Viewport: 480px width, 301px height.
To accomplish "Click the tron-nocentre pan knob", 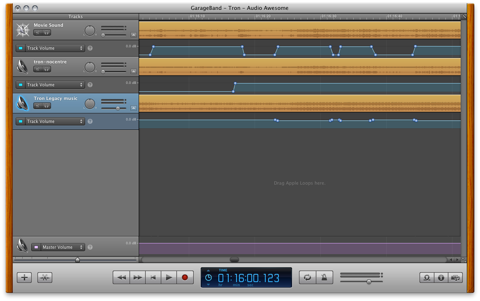I will [x=90, y=67].
